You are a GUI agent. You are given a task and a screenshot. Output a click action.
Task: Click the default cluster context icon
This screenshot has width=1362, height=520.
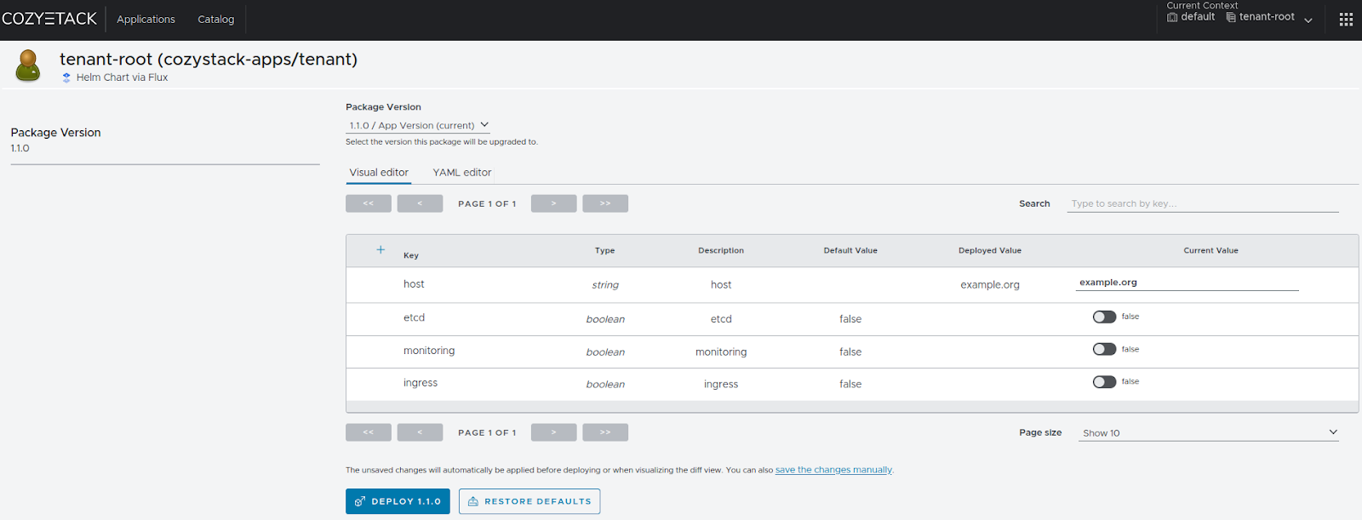click(x=1172, y=17)
